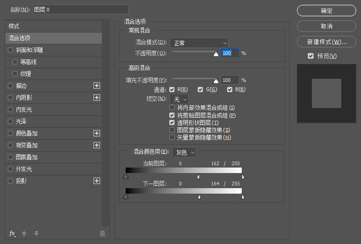Click the 下一图层 gradient bar
This screenshot has width=361, height=244.
184,191
